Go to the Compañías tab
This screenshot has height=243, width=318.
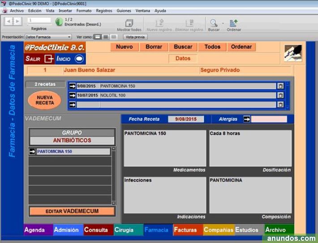219,230
